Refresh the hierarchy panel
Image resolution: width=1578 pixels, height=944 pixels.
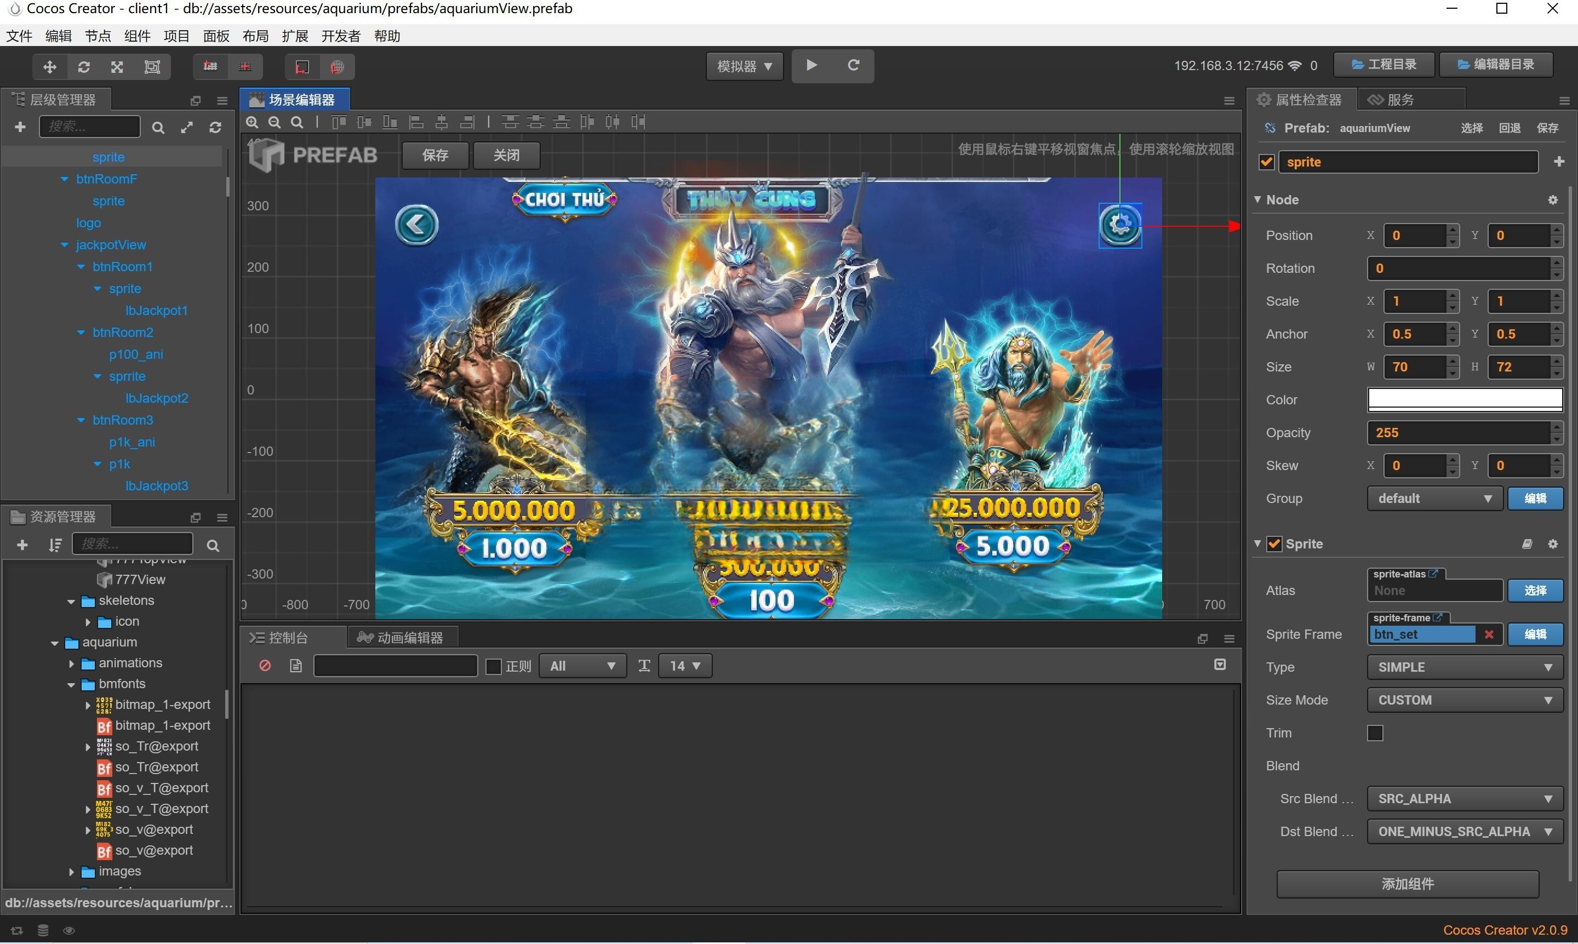pos(216,128)
